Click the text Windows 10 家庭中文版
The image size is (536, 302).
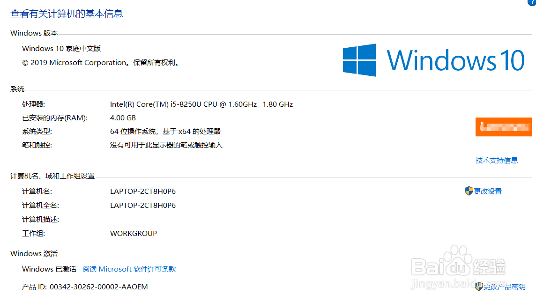pyautogui.click(x=61, y=49)
